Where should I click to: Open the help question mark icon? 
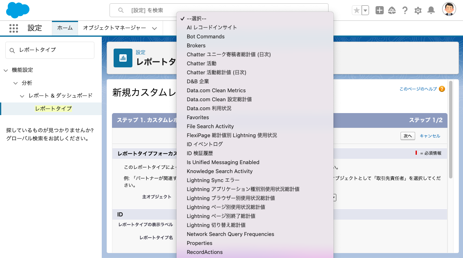point(405,10)
